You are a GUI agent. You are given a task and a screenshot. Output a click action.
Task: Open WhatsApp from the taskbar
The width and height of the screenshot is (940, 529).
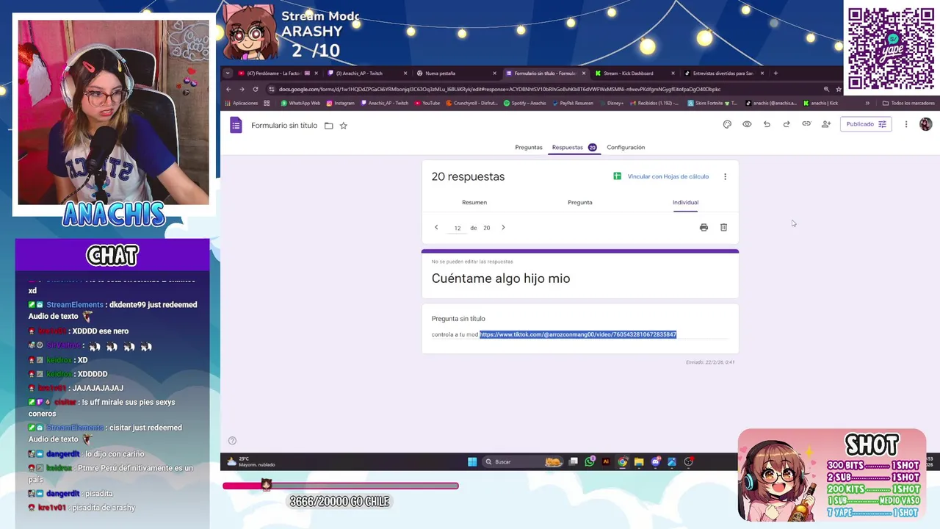(590, 462)
